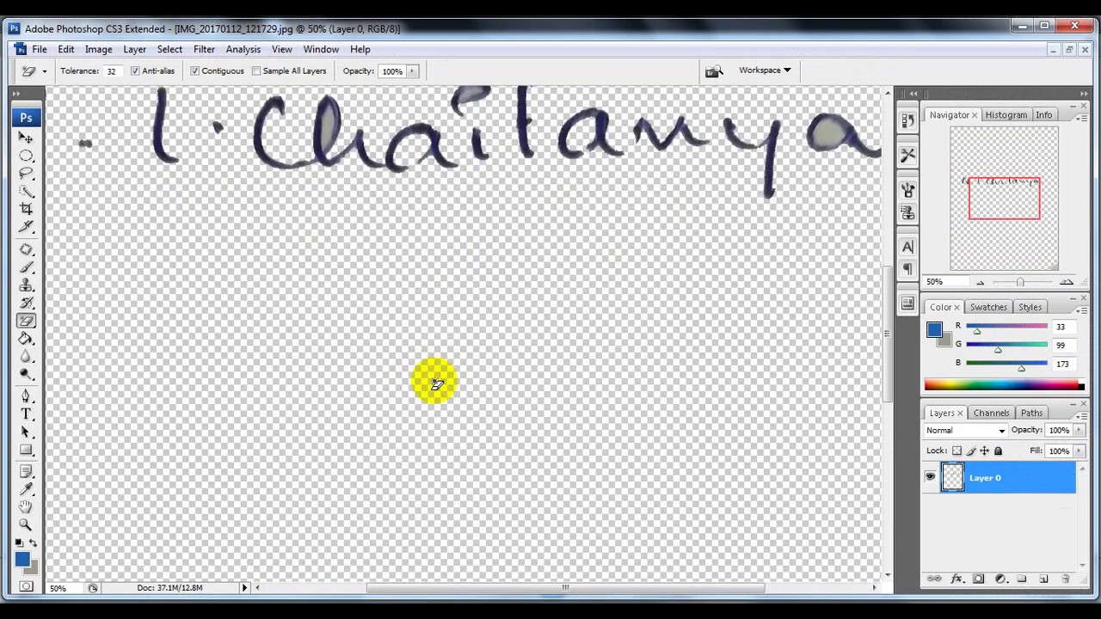Screen dimensions: 1101x619
Task: Open the Workspace dropdown
Action: coord(765,70)
